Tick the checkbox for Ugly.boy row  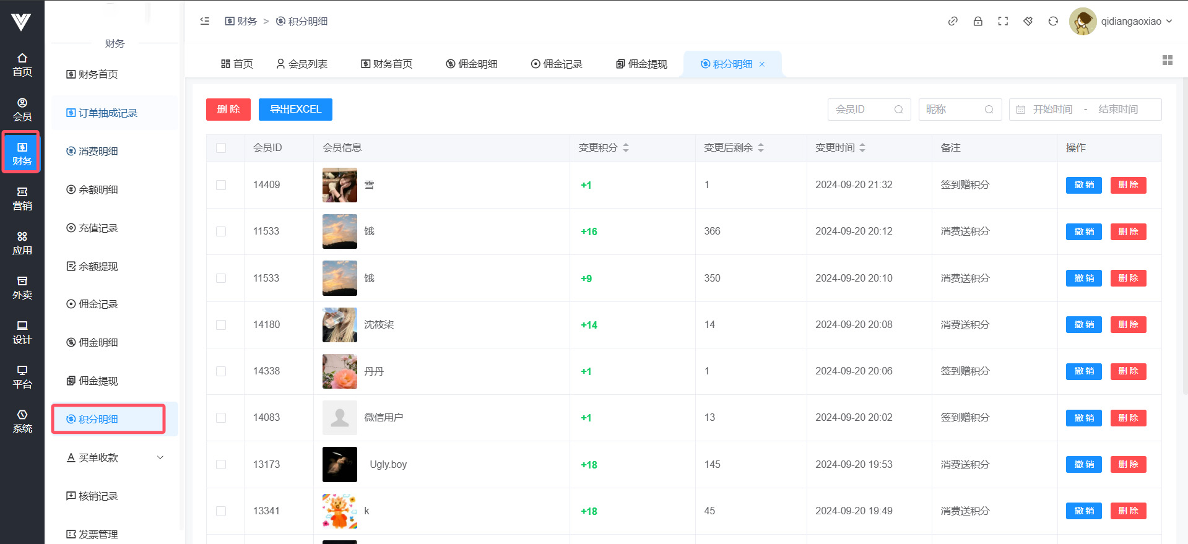(x=221, y=465)
